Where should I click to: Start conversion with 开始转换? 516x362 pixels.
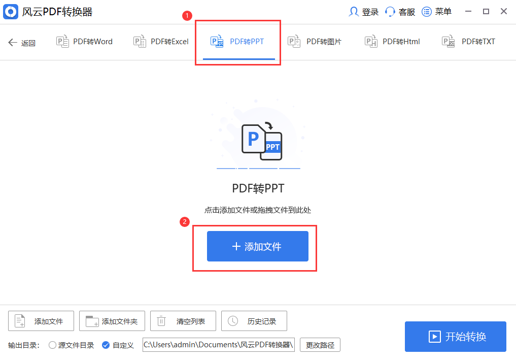[456, 337]
